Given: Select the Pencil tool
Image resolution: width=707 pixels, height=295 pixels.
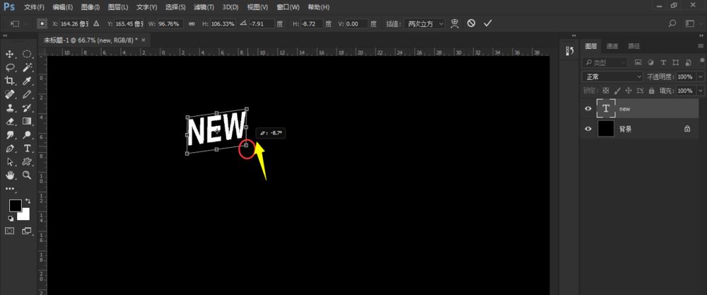Looking at the screenshot, I should coord(27,94).
